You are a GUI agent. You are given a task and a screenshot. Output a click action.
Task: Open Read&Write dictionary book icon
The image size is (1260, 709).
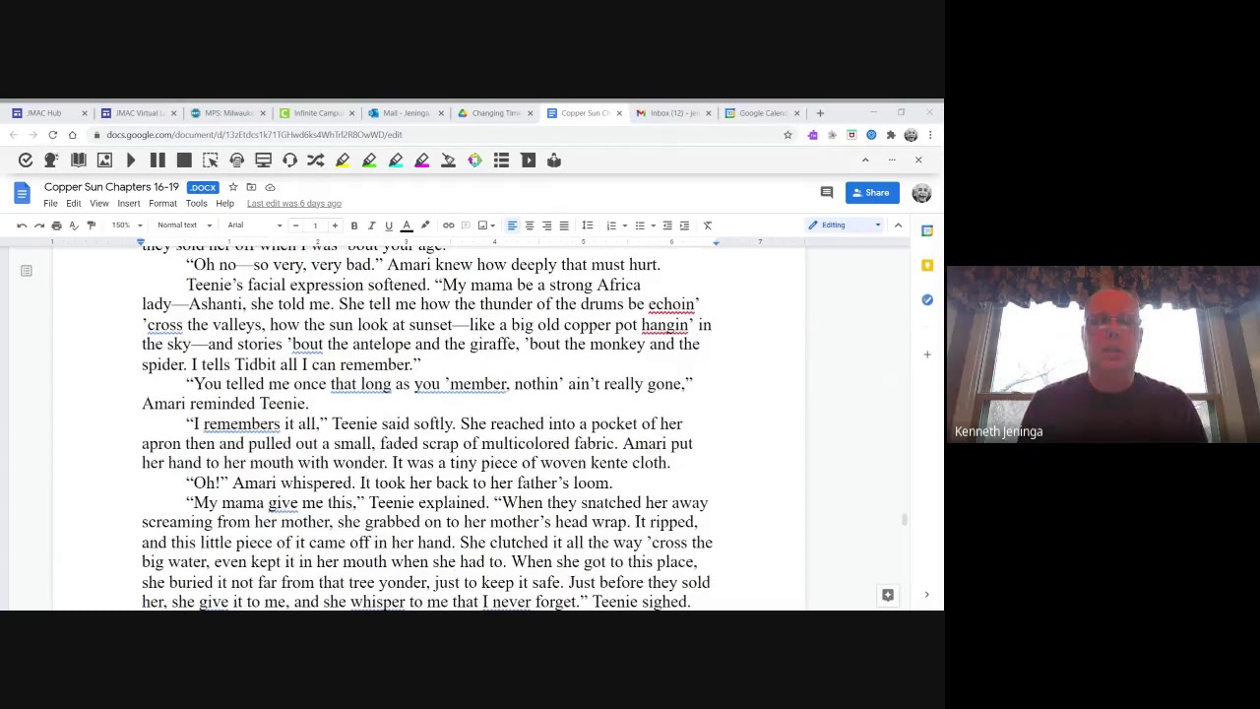pos(78,161)
